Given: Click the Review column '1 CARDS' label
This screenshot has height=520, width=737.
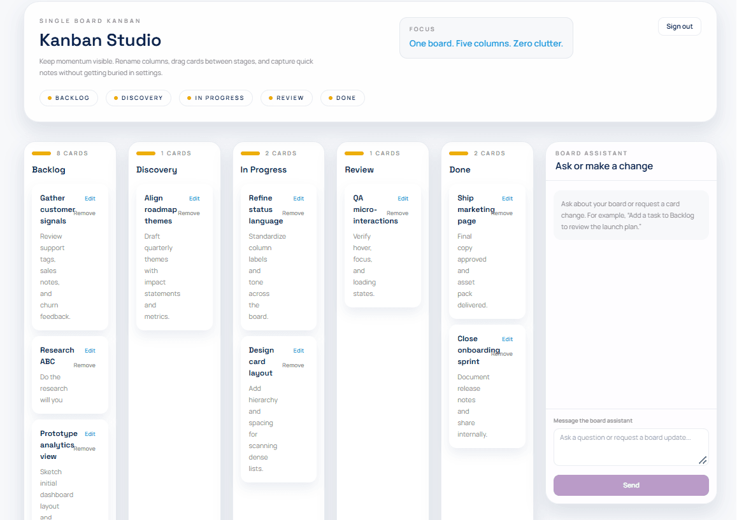Looking at the screenshot, I should click(385, 153).
